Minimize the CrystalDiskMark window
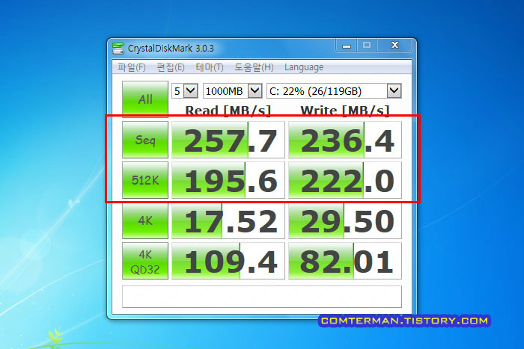 click(347, 46)
